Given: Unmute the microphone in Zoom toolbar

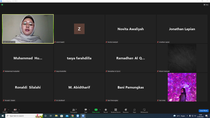Looking at the screenshot, I should coord(5,110).
